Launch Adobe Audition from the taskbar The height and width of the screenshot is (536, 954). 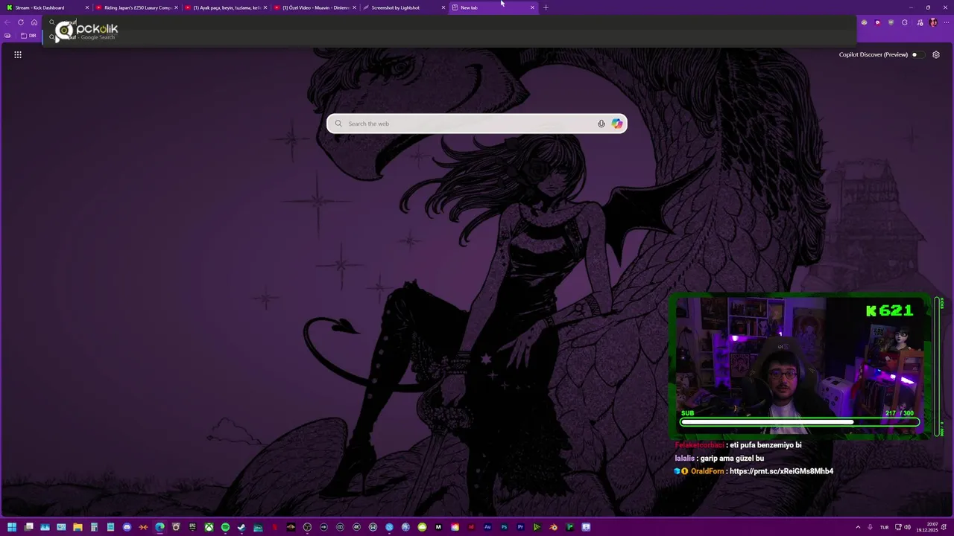487,527
